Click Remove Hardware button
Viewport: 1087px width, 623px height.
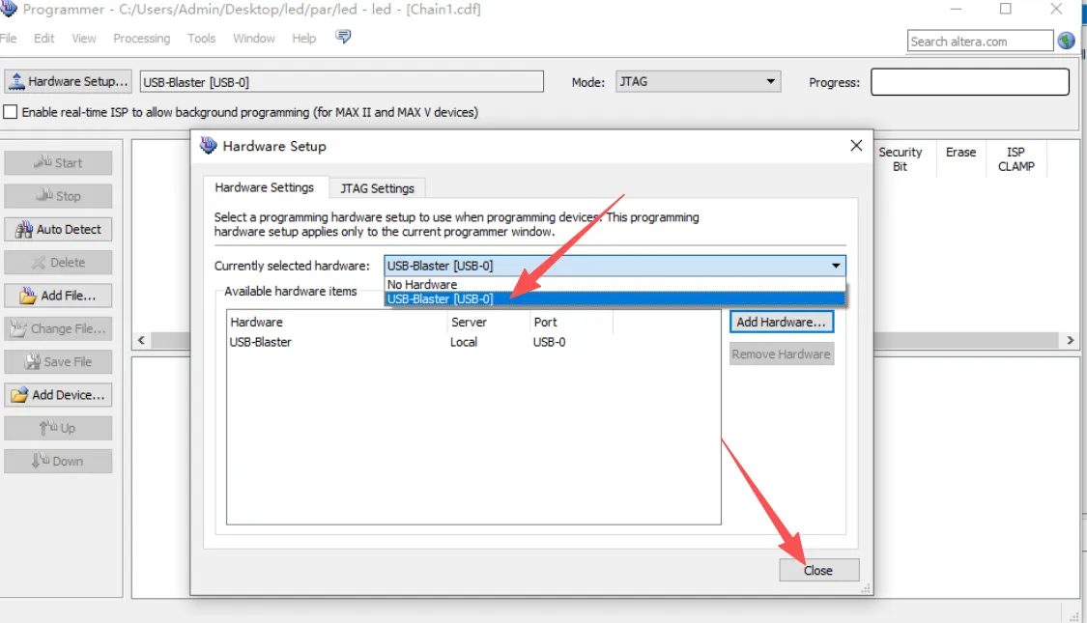point(782,354)
